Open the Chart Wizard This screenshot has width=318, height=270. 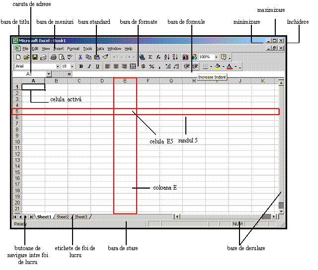pos(185,58)
